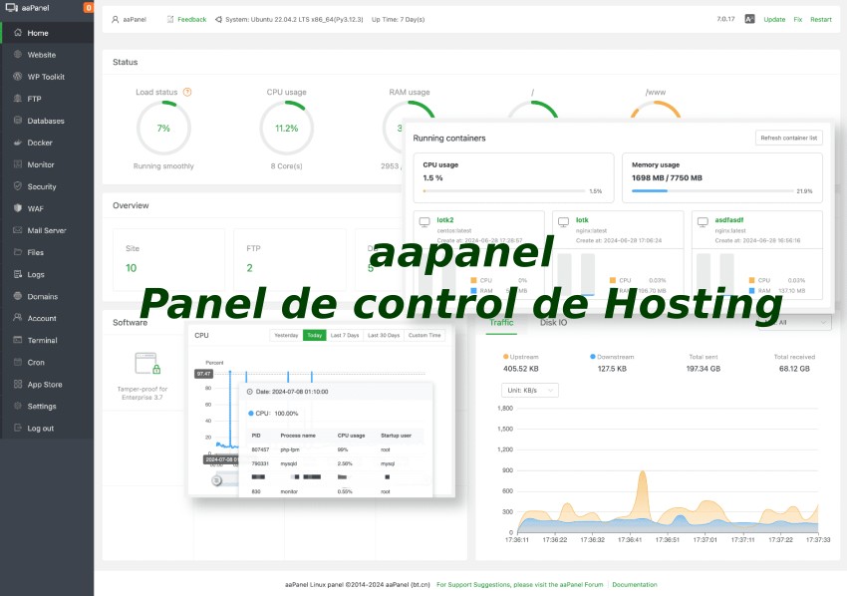This screenshot has height=596, width=847.
Task: Click the orange notification badge
Action: point(89,8)
